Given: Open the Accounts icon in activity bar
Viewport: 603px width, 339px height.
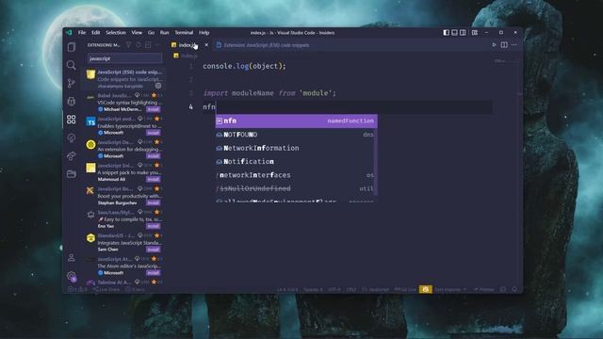Looking at the screenshot, I should [72, 258].
